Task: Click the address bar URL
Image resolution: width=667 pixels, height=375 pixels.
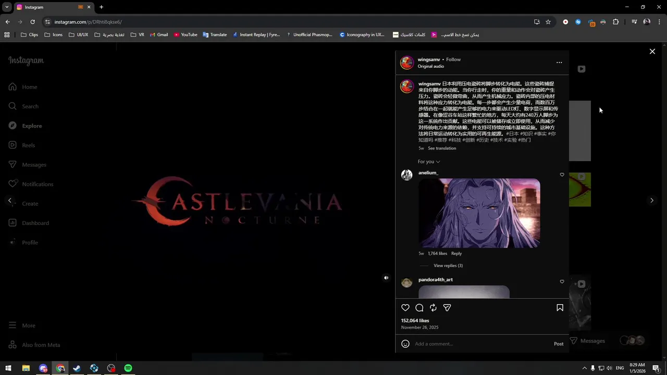Action: coord(88,22)
